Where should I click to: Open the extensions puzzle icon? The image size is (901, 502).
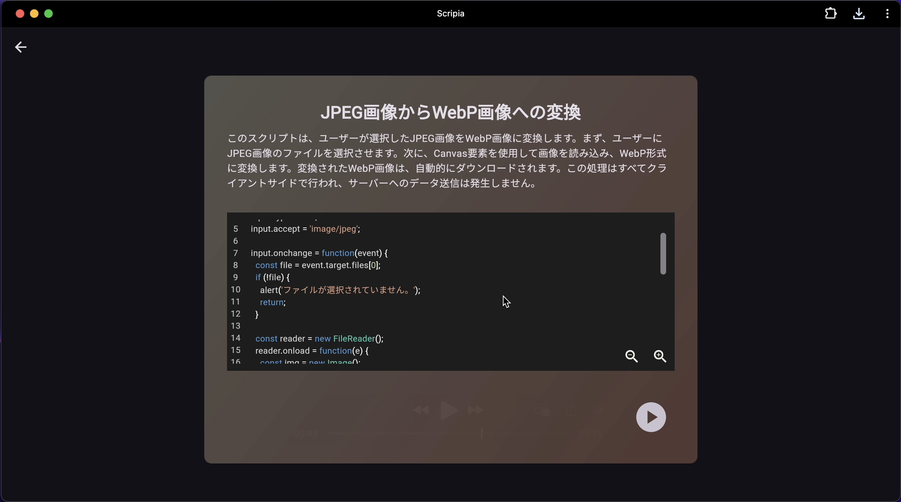[831, 14]
